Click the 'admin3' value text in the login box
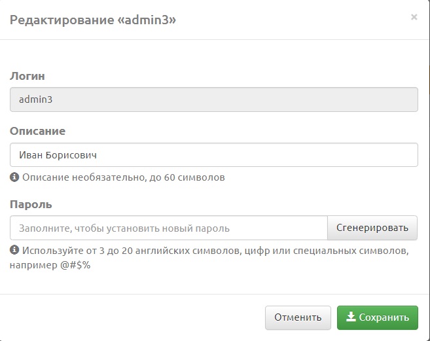 (35, 99)
